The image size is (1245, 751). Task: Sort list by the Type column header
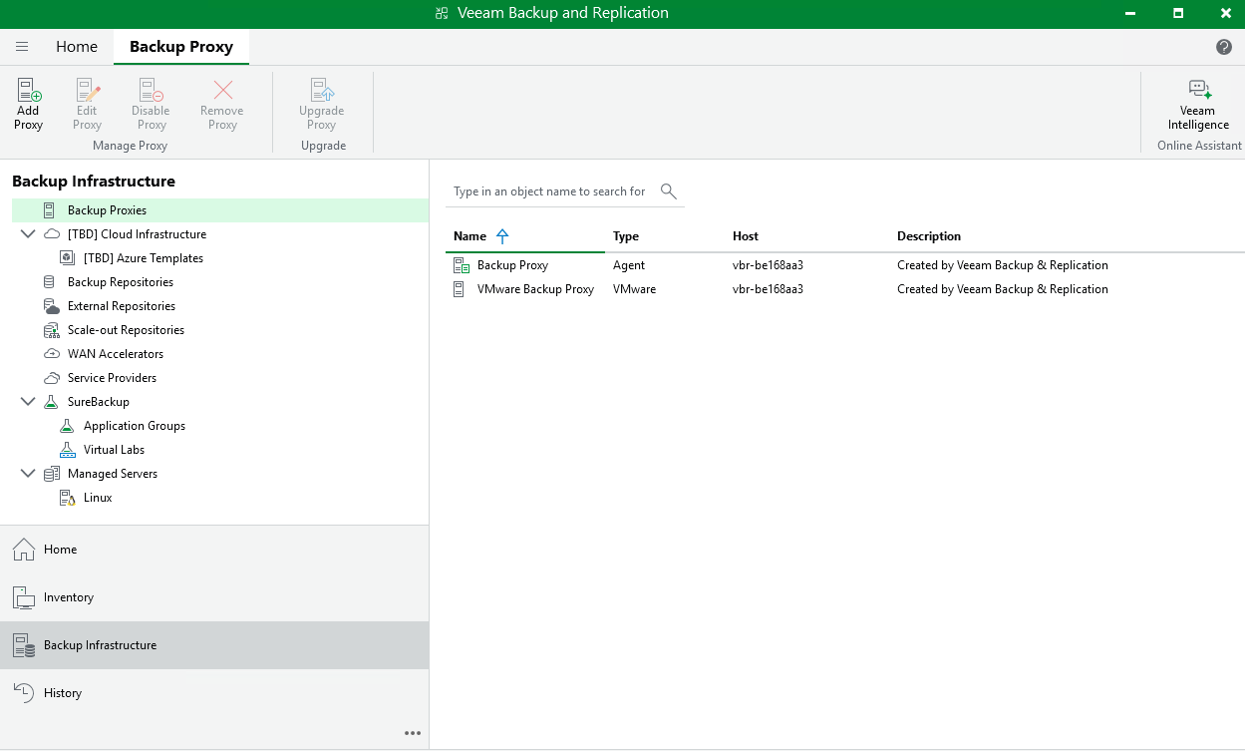(x=626, y=236)
